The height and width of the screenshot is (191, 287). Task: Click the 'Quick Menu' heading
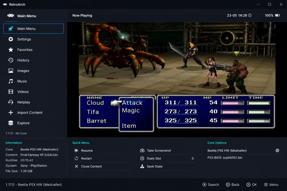point(81,143)
